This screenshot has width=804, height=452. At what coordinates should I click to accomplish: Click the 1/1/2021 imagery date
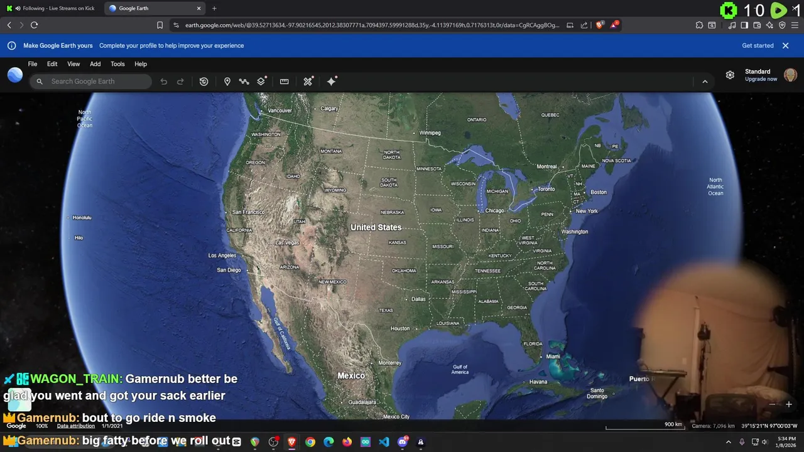(x=112, y=426)
